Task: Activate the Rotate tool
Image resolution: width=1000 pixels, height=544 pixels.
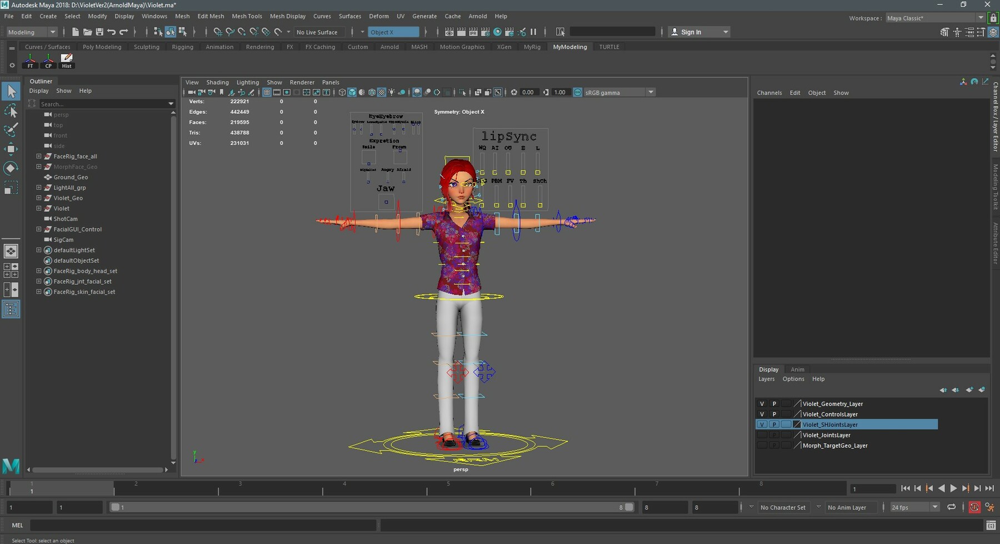Action: click(x=11, y=168)
